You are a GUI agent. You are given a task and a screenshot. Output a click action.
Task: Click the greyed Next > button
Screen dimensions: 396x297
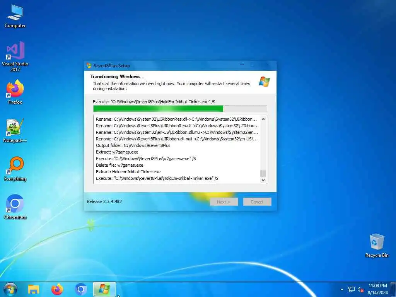tap(224, 202)
